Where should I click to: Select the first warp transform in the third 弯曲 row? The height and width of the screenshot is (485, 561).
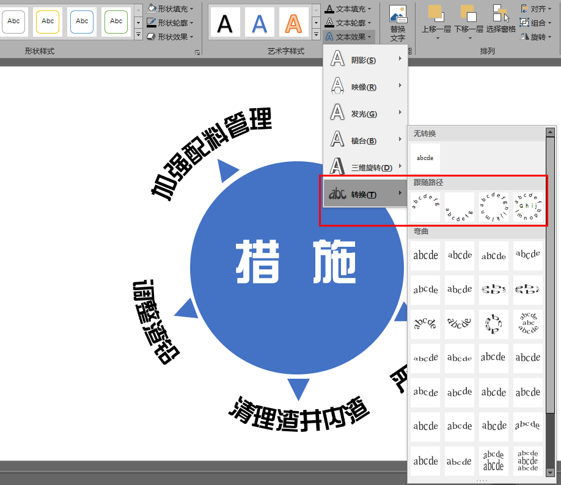point(425,324)
